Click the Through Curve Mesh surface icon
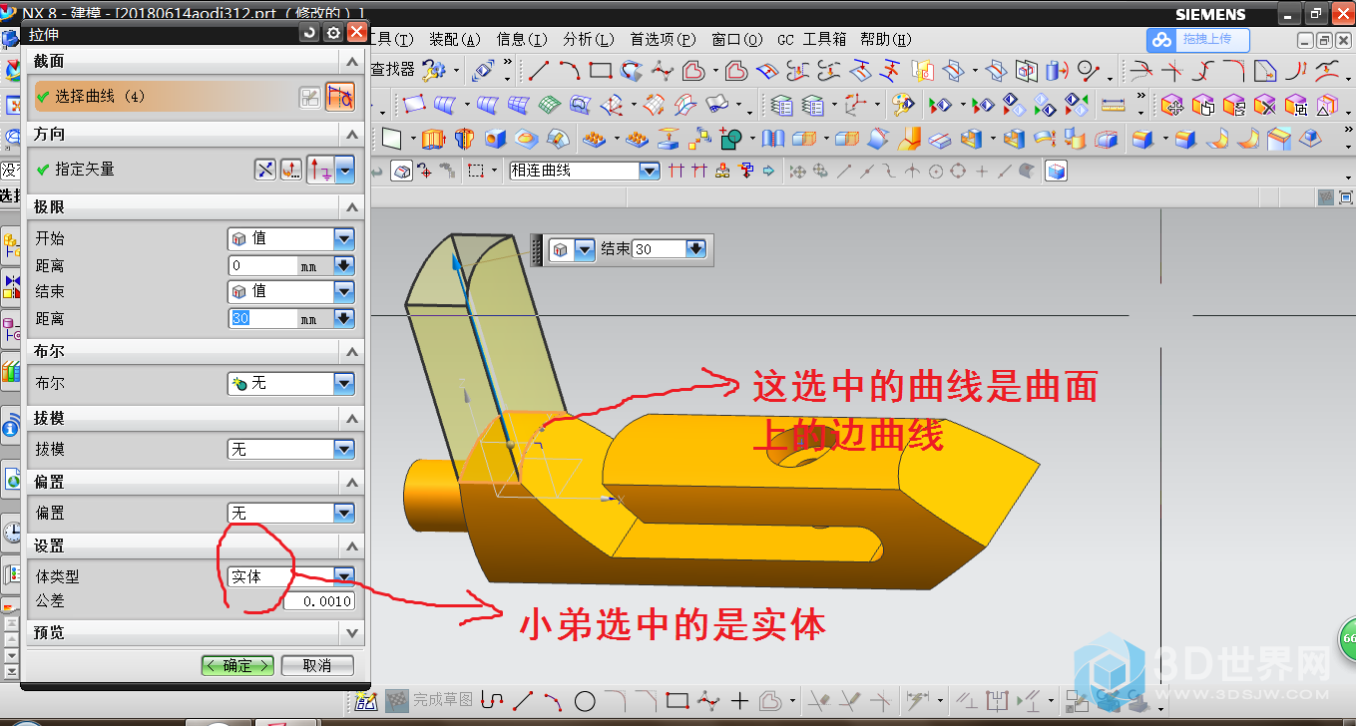1356x726 pixels. [518, 105]
